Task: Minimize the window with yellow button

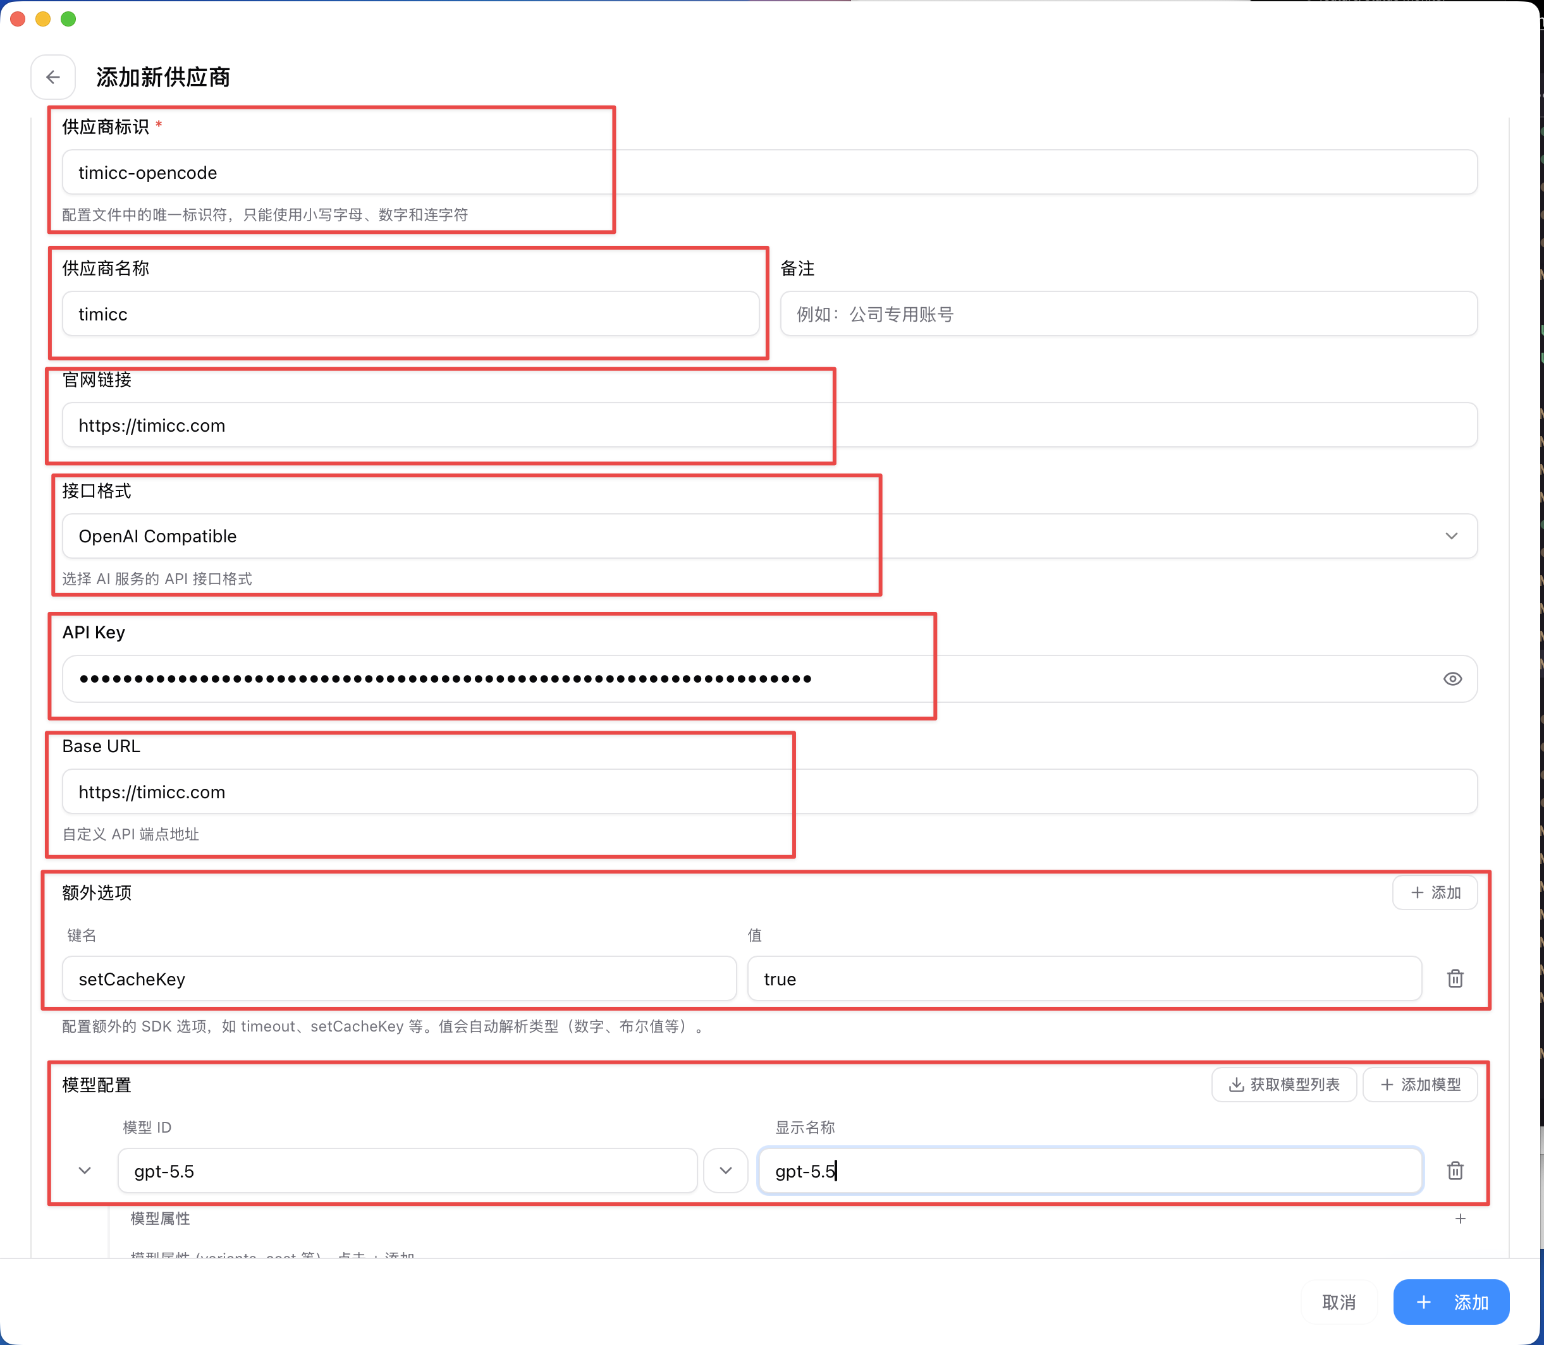Action: pyautogui.click(x=43, y=19)
